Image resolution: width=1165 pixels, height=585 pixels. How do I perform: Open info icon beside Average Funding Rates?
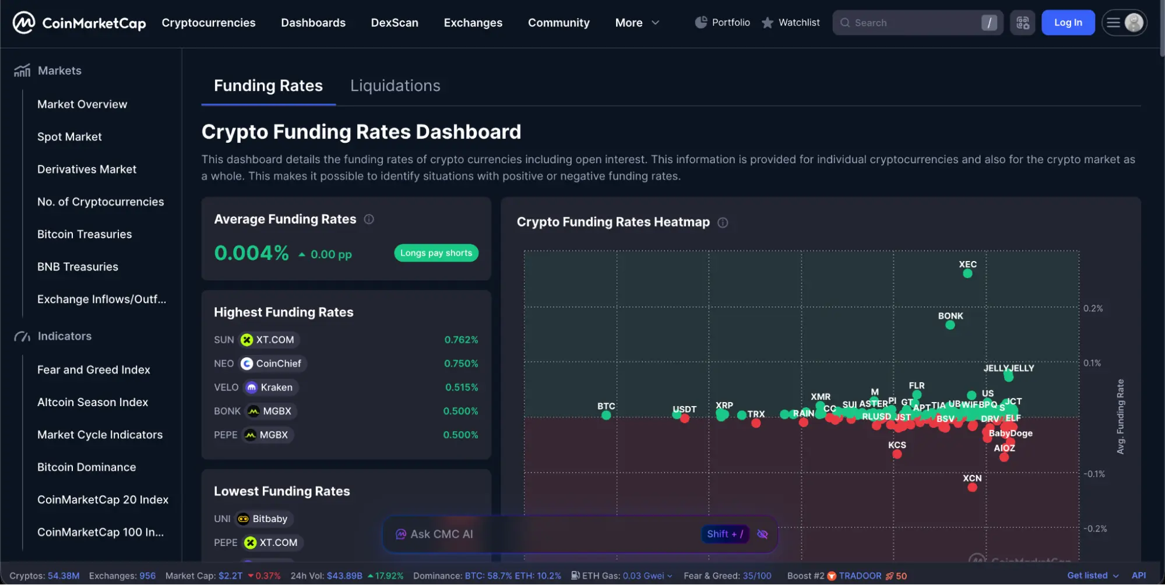click(x=369, y=219)
